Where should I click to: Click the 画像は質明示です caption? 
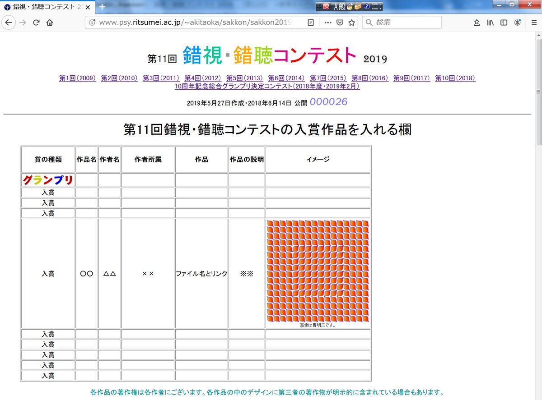tap(318, 325)
